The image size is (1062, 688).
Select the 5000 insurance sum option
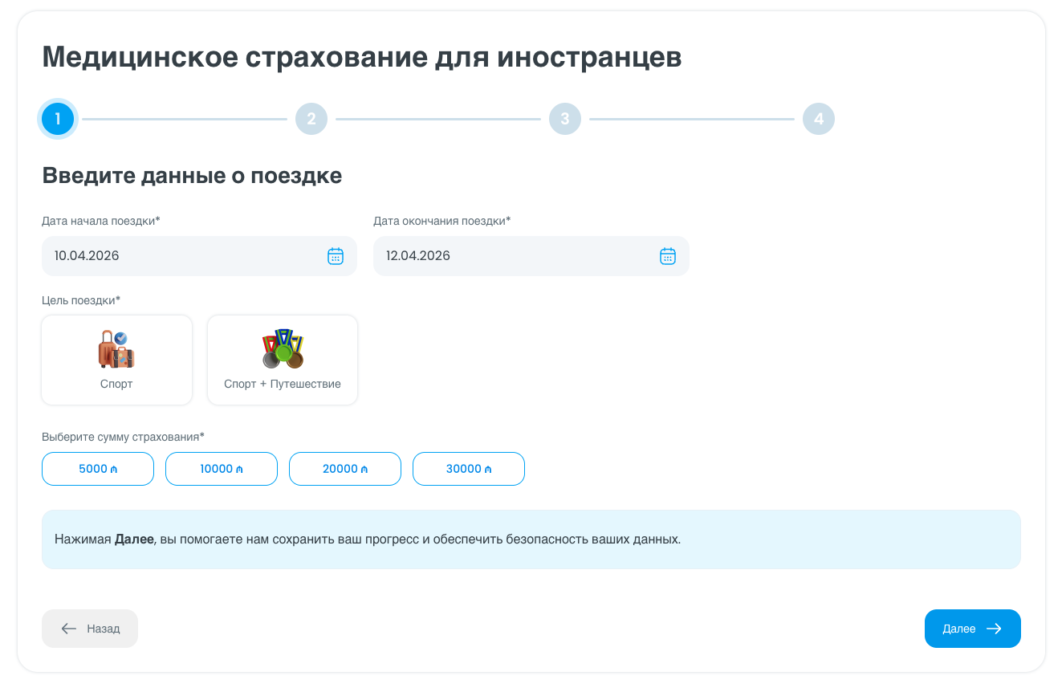tap(98, 469)
